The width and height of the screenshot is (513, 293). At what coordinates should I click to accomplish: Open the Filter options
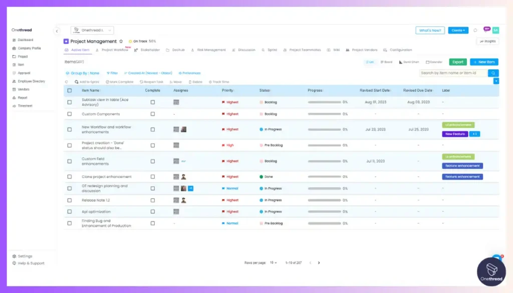pos(112,73)
